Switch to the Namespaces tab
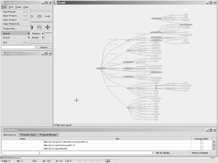The image size is (218, 163). tap(10, 135)
